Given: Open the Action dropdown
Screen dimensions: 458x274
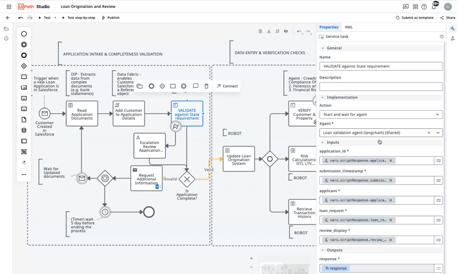Looking at the screenshot, I should click(381, 114).
